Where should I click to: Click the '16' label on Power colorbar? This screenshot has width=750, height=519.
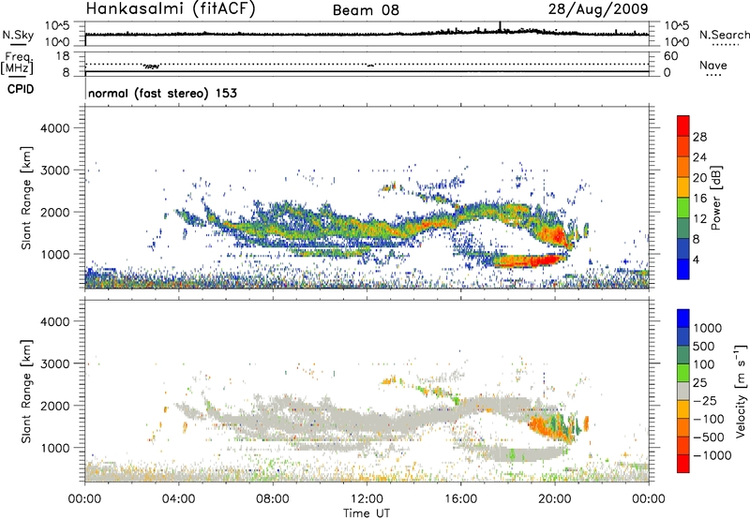click(699, 199)
